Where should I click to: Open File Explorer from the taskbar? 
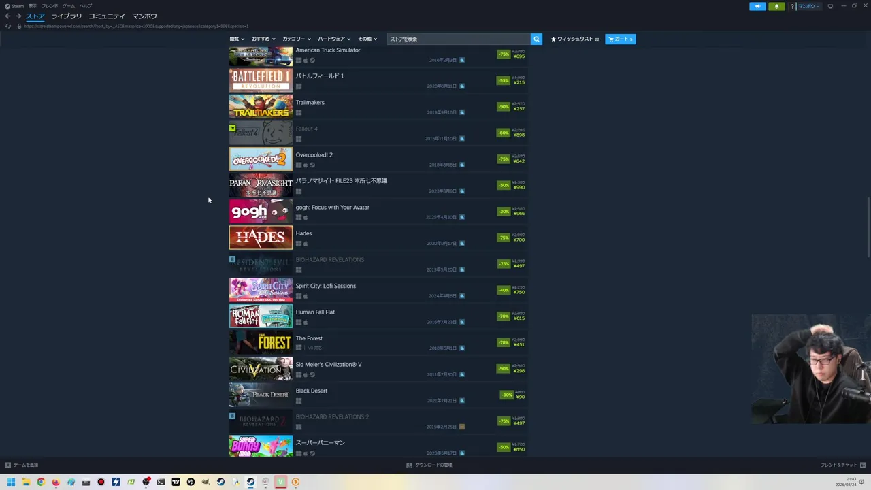[26, 482]
